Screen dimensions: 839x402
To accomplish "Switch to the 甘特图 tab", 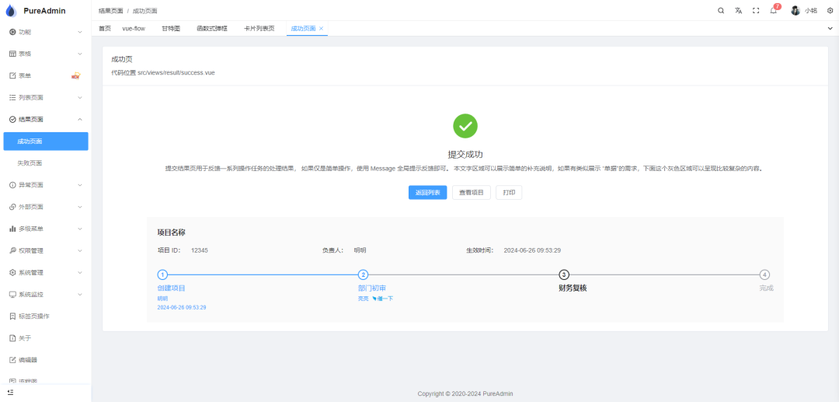I will coord(171,28).
